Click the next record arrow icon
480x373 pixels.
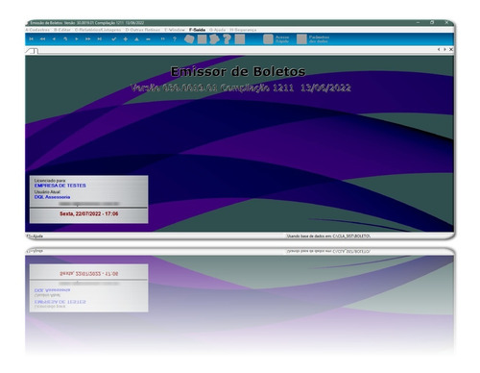click(77, 39)
